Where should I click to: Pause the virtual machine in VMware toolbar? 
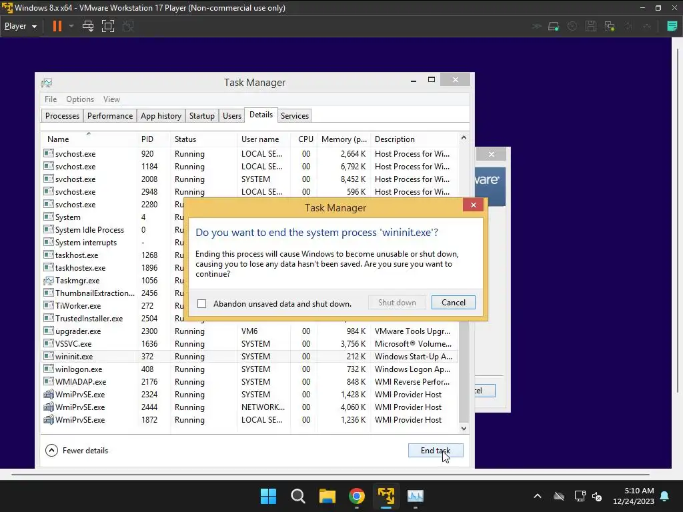(x=57, y=26)
